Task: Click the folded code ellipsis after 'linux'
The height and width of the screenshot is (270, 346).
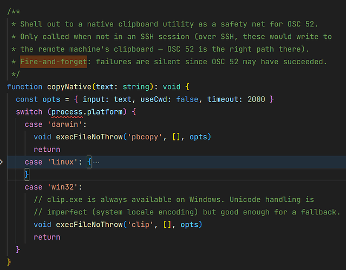Action: pos(96,163)
